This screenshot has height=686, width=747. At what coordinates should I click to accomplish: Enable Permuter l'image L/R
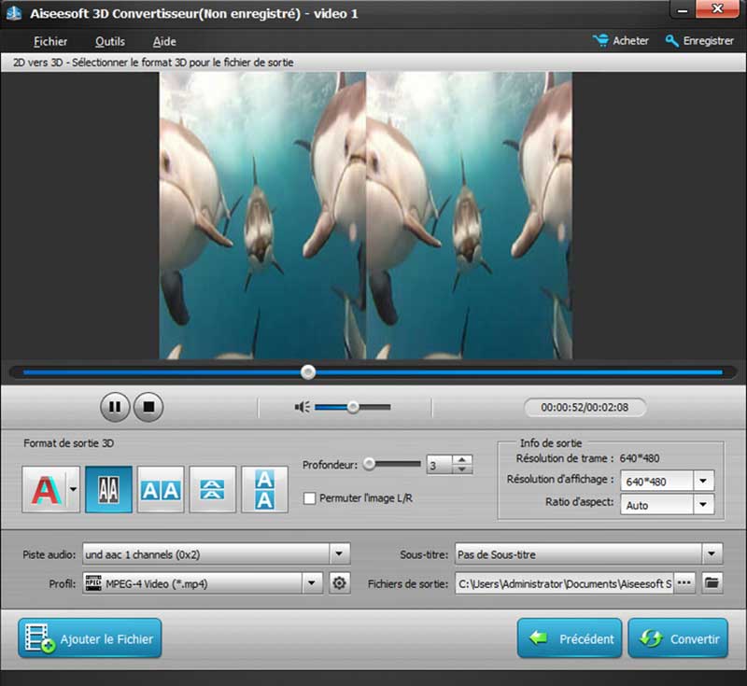tap(309, 499)
